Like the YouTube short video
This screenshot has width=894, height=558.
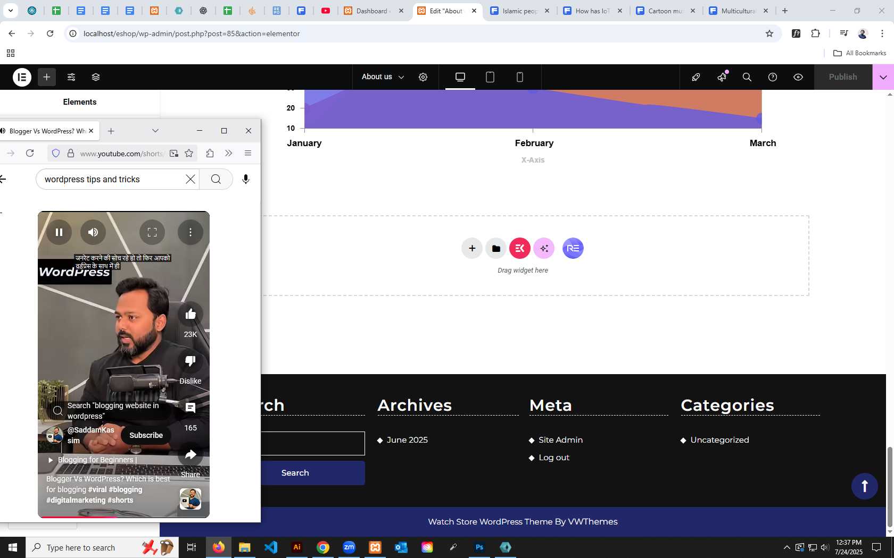[x=191, y=315]
